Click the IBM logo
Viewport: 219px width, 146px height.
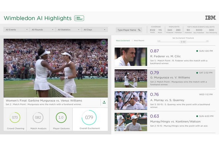pos(210,18)
